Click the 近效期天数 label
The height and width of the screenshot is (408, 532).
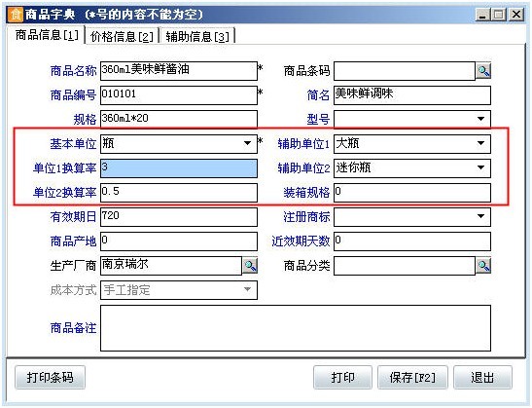click(301, 241)
